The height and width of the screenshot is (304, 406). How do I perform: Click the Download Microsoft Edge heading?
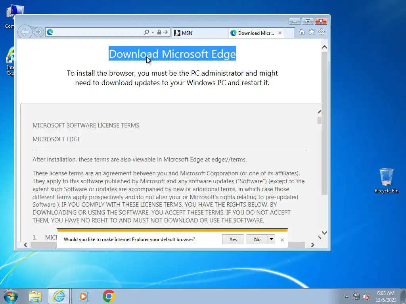[172, 54]
